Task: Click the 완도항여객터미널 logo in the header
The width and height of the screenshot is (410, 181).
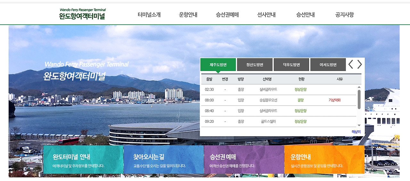Action: [x=82, y=14]
